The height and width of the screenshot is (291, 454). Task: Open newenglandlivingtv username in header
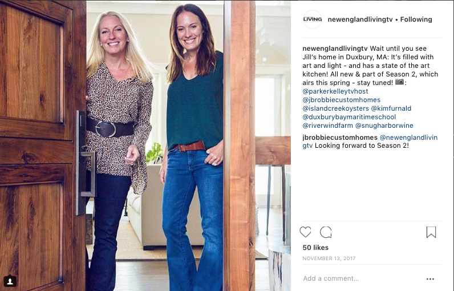point(360,19)
